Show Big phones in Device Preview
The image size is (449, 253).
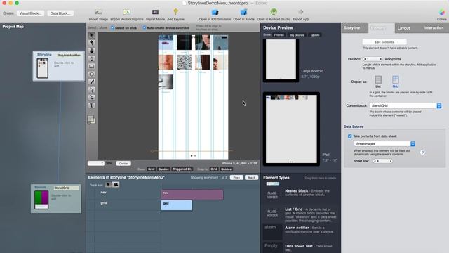pos(297,35)
